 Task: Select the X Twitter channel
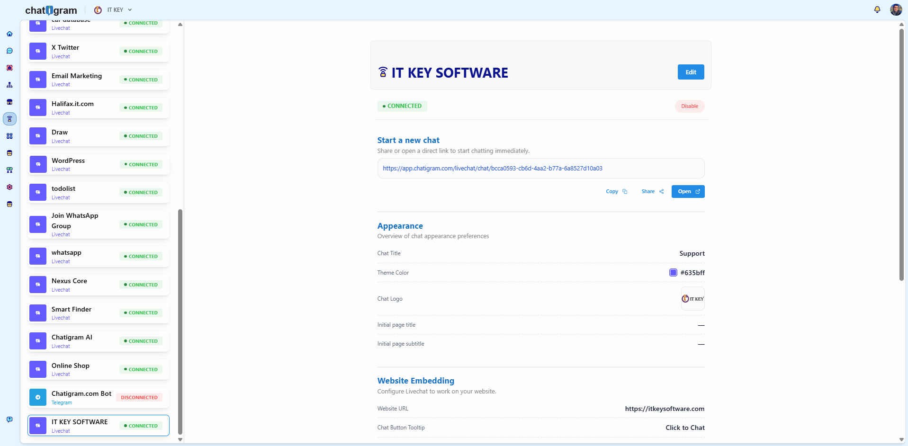[x=99, y=52]
